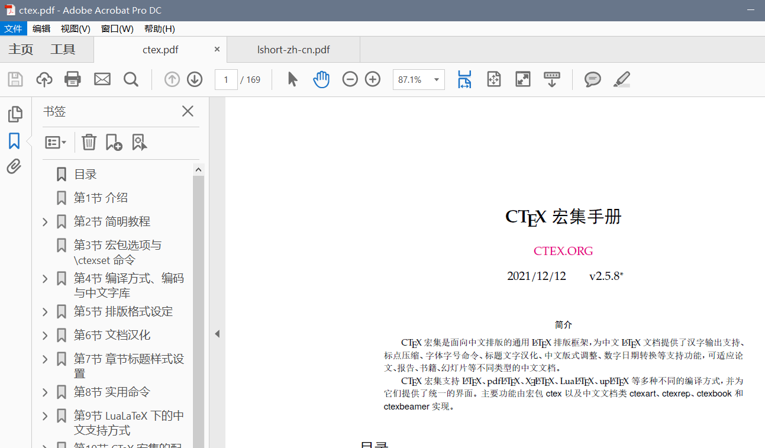Open the 文件 menu
The width and height of the screenshot is (765, 448).
pyautogui.click(x=13, y=28)
